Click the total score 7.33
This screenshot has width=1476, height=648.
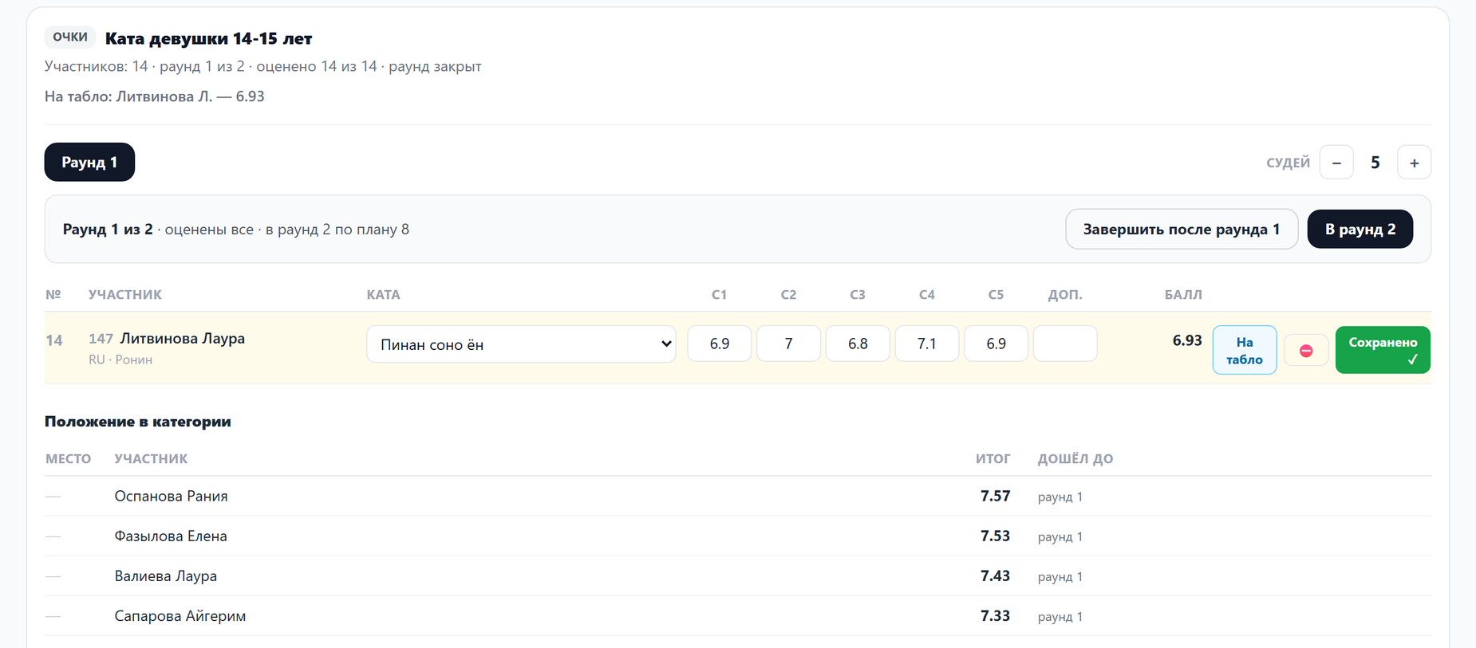coord(995,616)
